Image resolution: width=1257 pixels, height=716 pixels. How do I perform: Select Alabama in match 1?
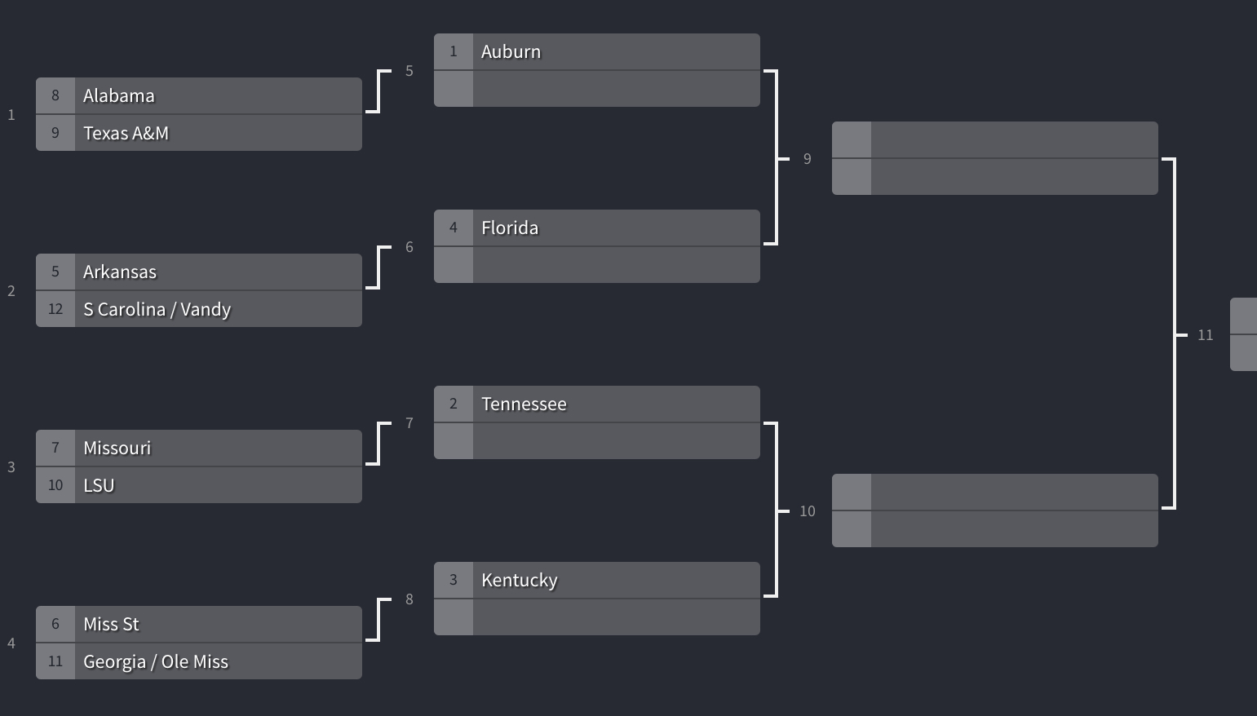(x=199, y=95)
